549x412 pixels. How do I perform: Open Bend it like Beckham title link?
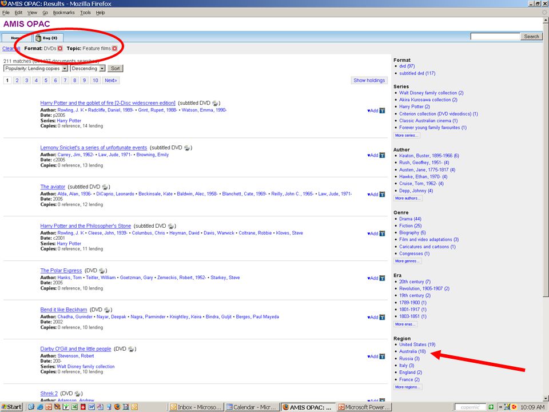point(63,310)
